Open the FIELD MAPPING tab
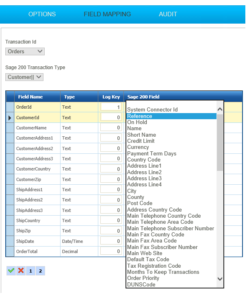This screenshot has height=297, width=249. [x=107, y=14]
